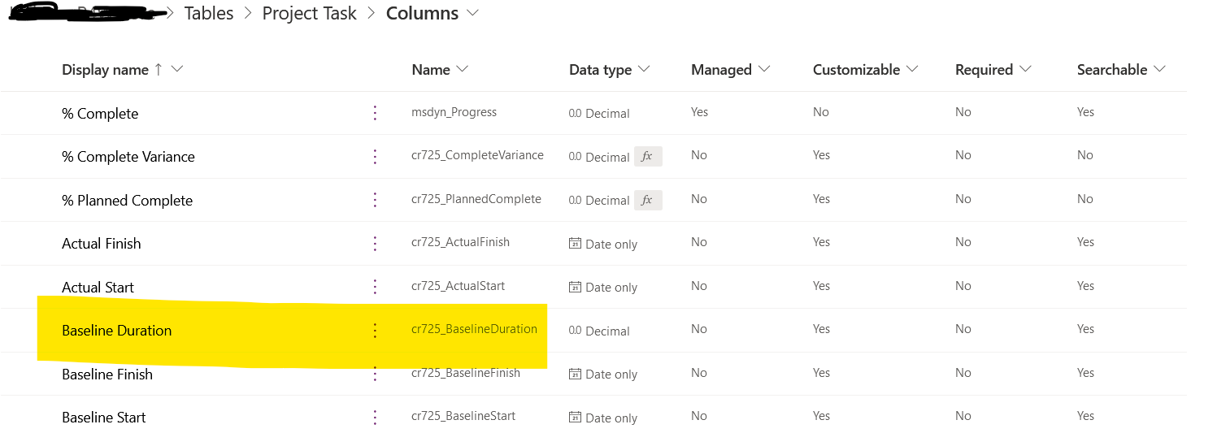Open more options for Baseline Start row
This screenshot has width=1217, height=433.
point(375,418)
